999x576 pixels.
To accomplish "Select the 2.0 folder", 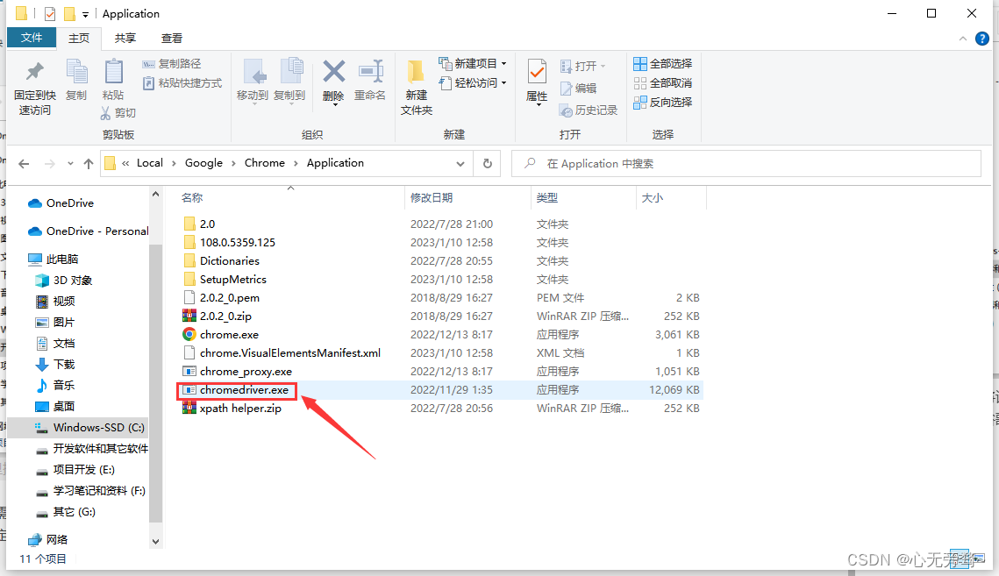I will (x=207, y=224).
